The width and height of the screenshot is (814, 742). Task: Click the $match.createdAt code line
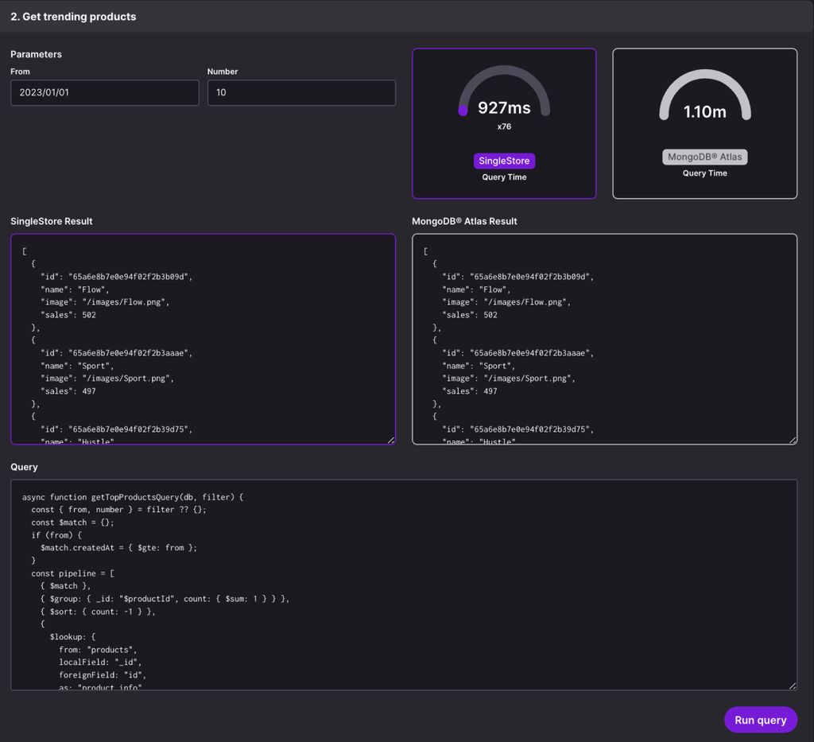coord(119,548)
